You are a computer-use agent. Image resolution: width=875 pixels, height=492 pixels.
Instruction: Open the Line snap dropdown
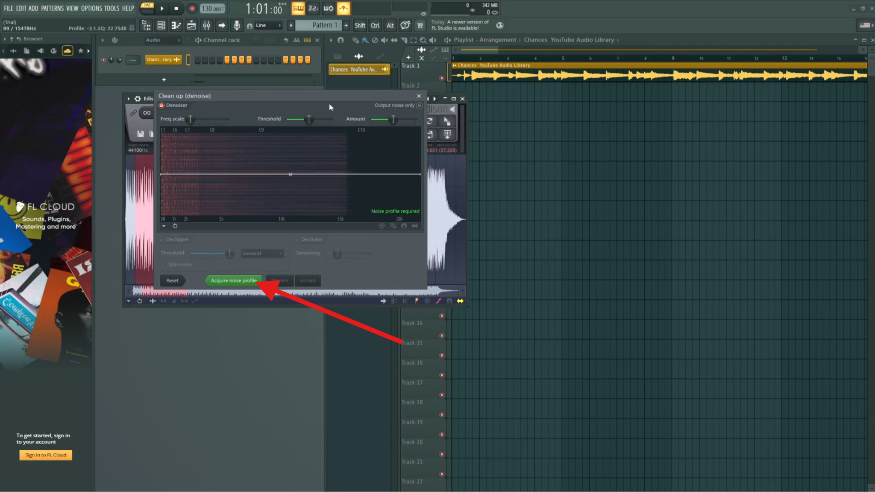[x=264, y=25]
